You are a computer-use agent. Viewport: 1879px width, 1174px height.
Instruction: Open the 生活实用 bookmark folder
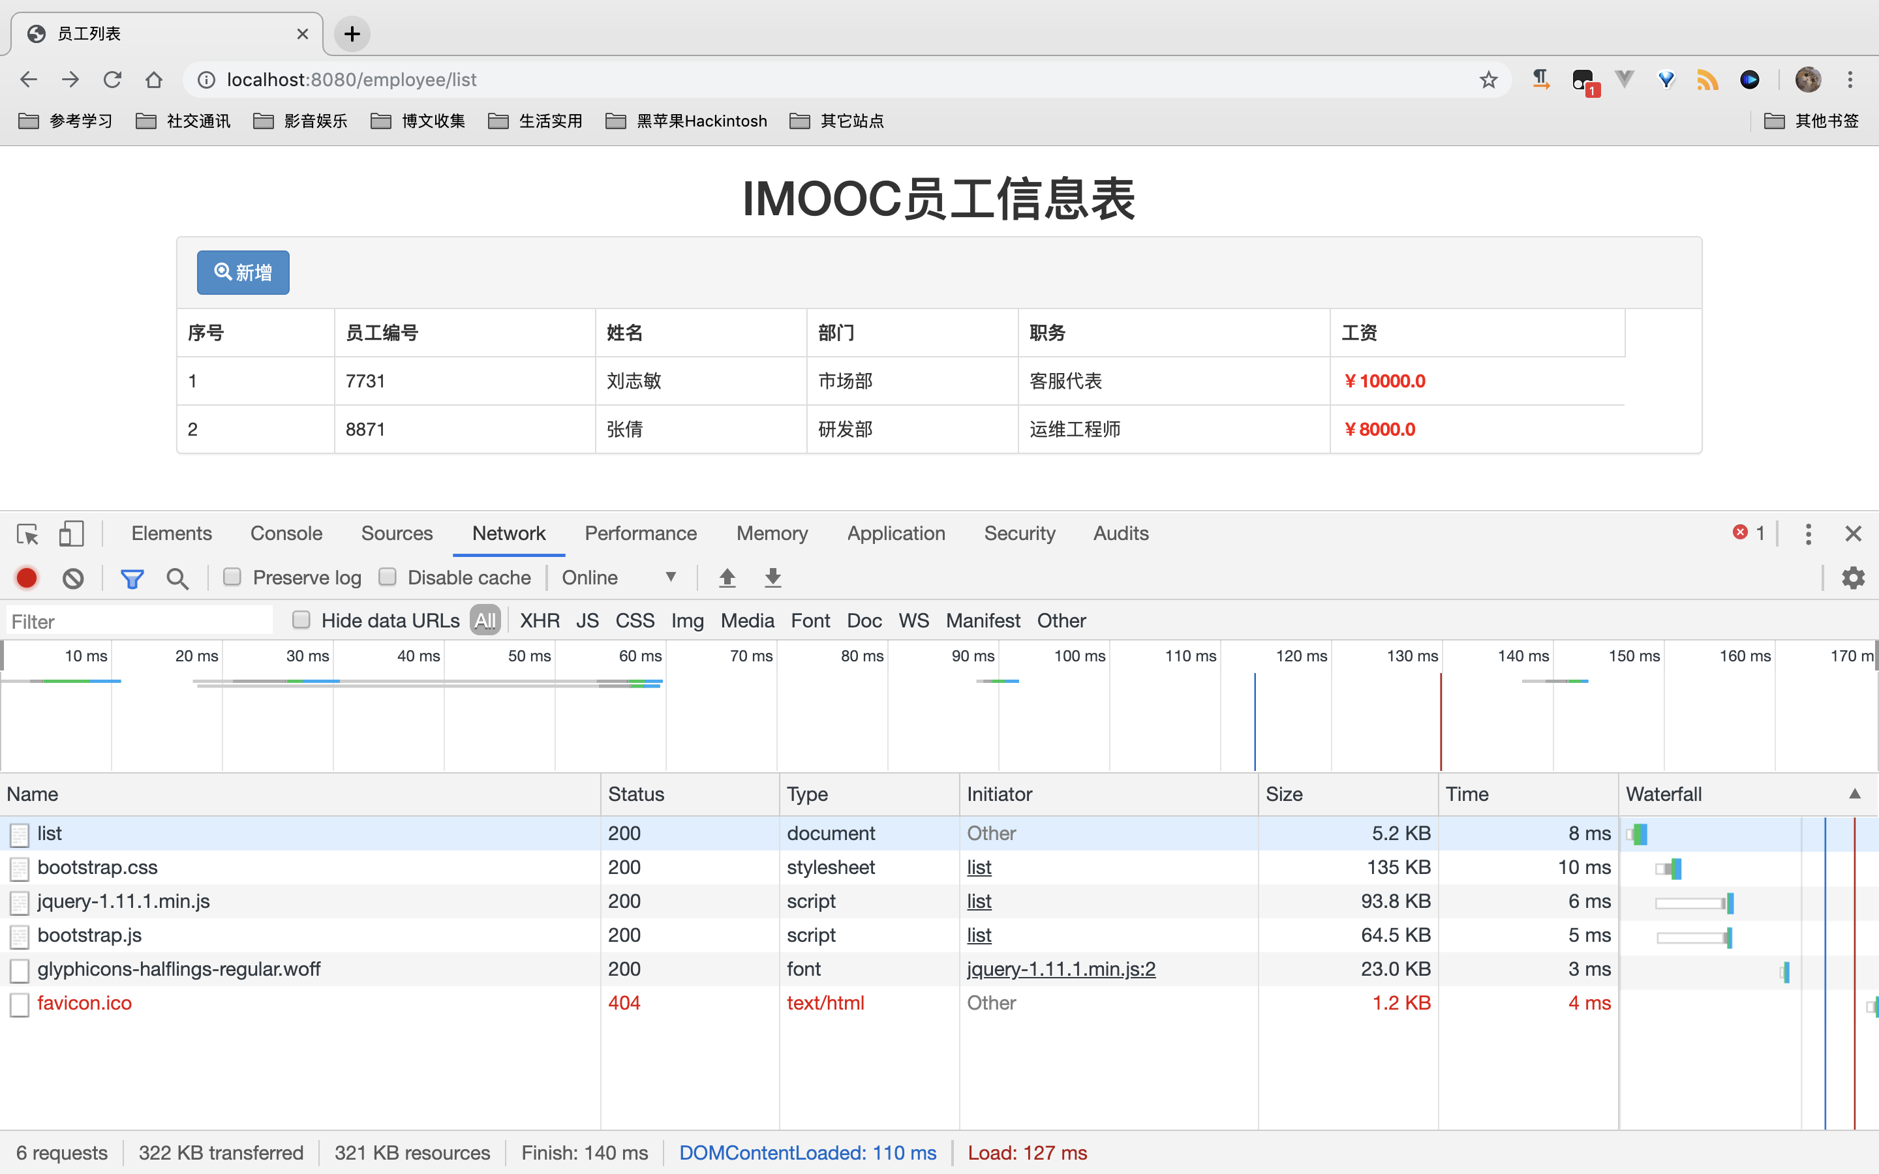pos(535,121)
